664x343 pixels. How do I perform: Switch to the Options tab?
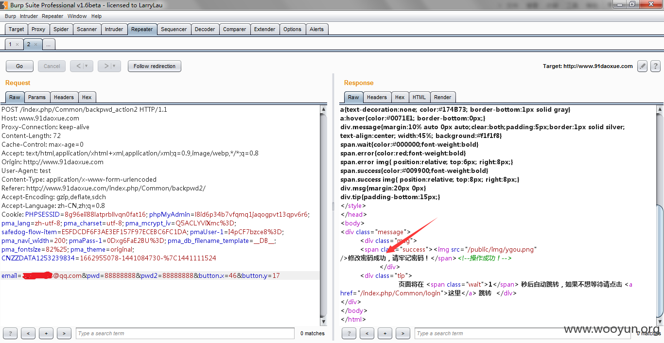point(292,29)
